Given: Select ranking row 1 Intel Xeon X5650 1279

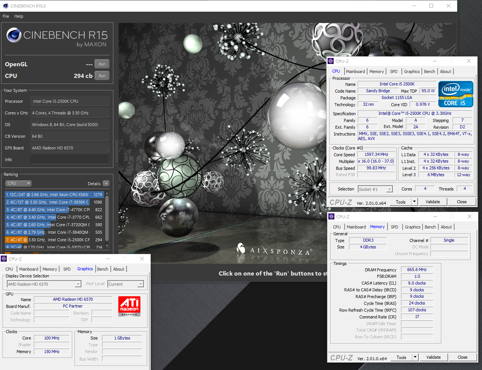Looking at the screenshot, I should (55, 195).
